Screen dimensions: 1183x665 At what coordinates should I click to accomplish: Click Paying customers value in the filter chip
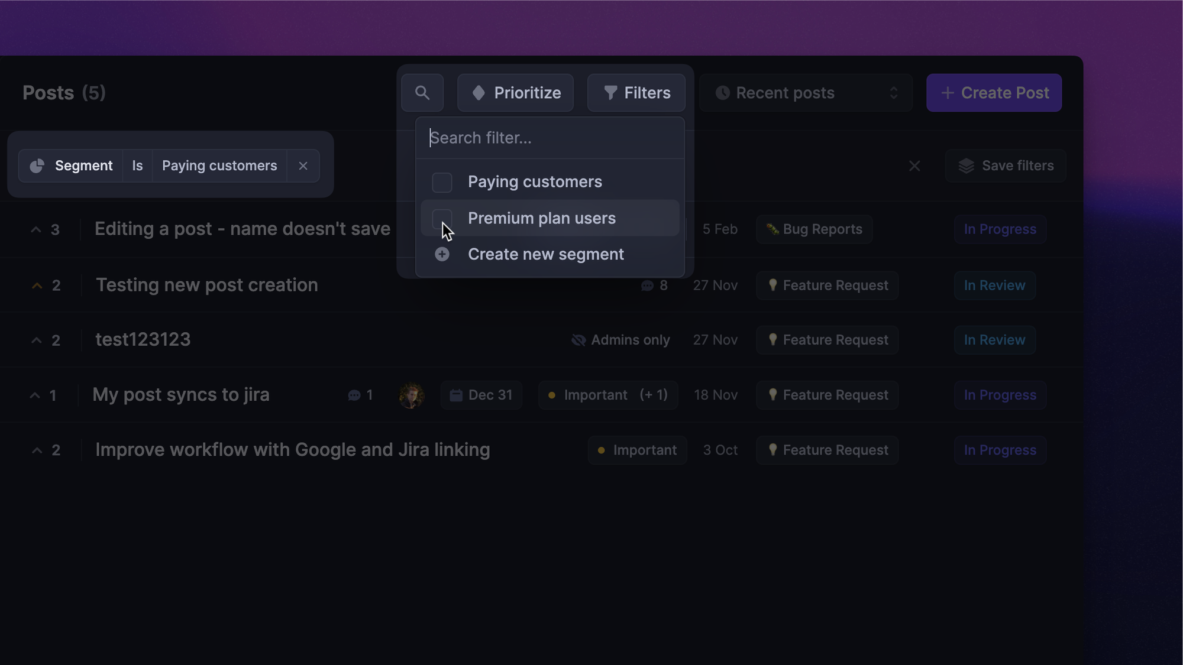[219, 166]
